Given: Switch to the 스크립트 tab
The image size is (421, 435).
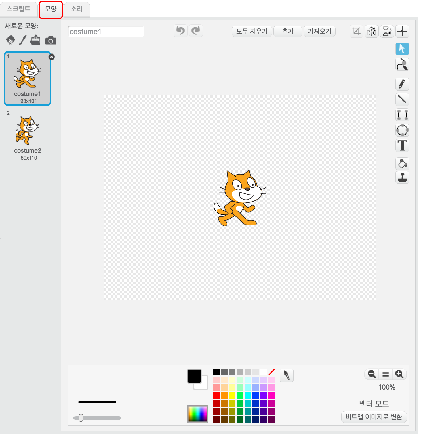Looking at the screenshot, I should (x=19, y=9).
